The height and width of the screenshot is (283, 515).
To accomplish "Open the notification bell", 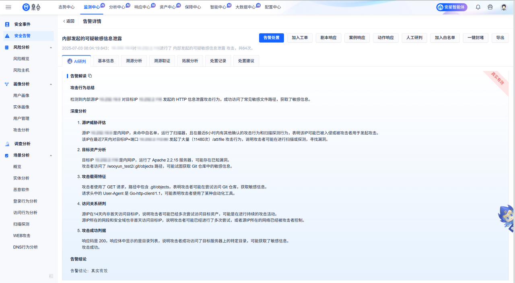I will [478, 6].
